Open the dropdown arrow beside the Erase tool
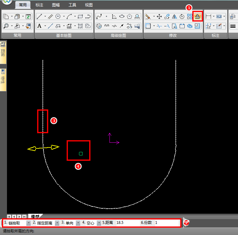This screenshot has height=235, width=238. coord(154,16)
